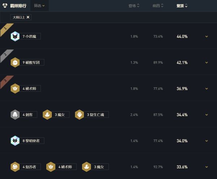Click the 9 破败军团 trait icon
Viewport: 217px width, 179px height.
(15, 62)
